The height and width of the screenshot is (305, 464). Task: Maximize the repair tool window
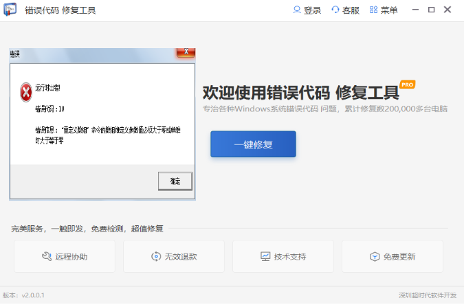coord(432,10)
